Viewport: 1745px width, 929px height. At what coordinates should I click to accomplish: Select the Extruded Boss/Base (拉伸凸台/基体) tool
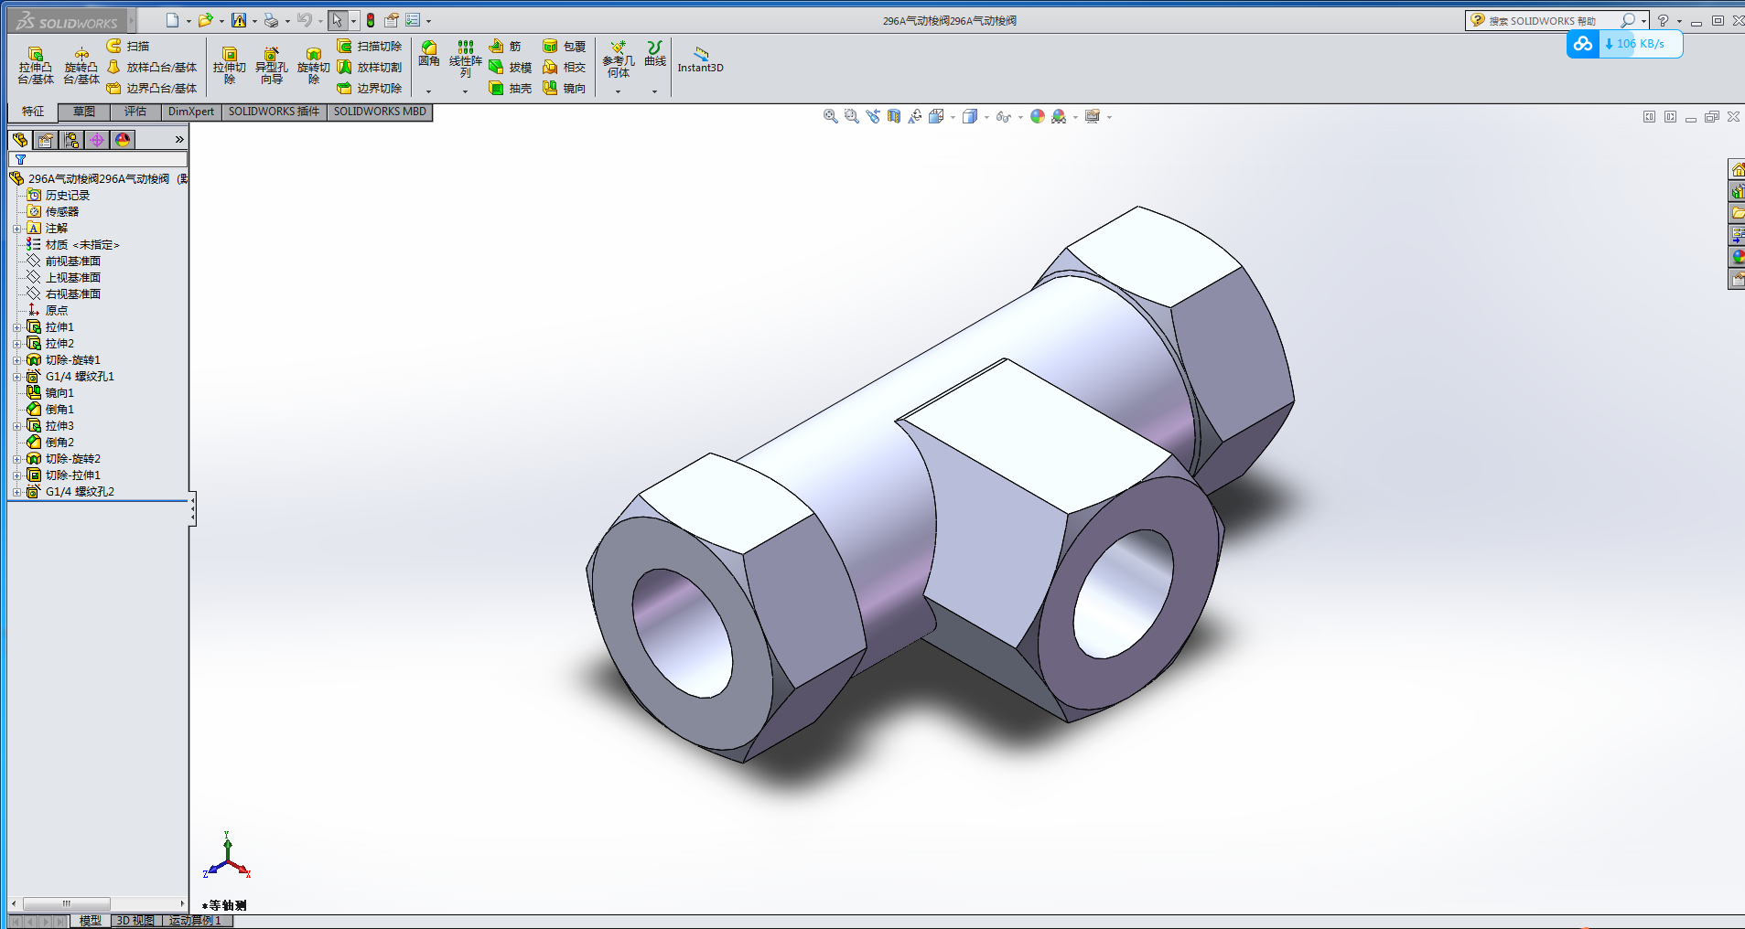coord(36,66)
